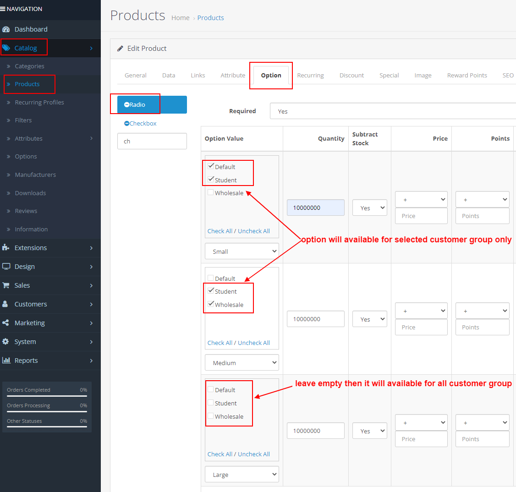Change the Subtract Stock dropdown for Medium
Image resolution: width=516 pixels, height=492 pixels.
coord(369,319)
